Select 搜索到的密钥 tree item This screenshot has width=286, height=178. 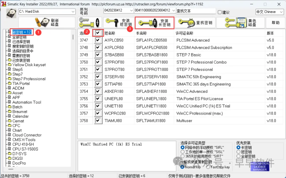(x=23, y=46)
